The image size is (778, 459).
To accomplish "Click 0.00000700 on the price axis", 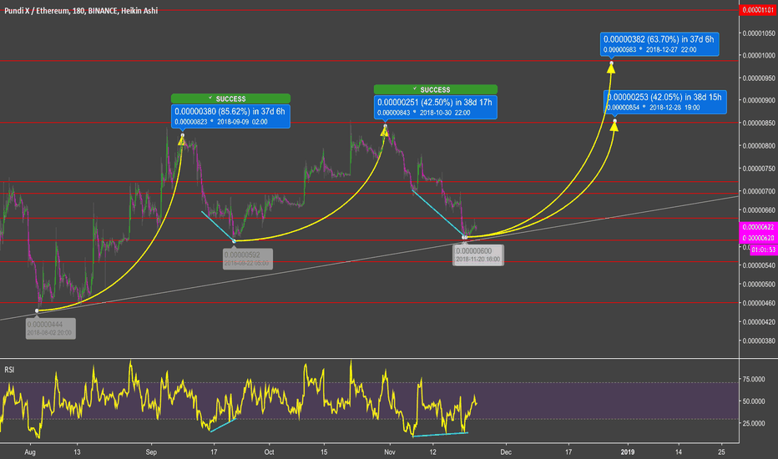I will pyautogui.click(x=759, y=191).
